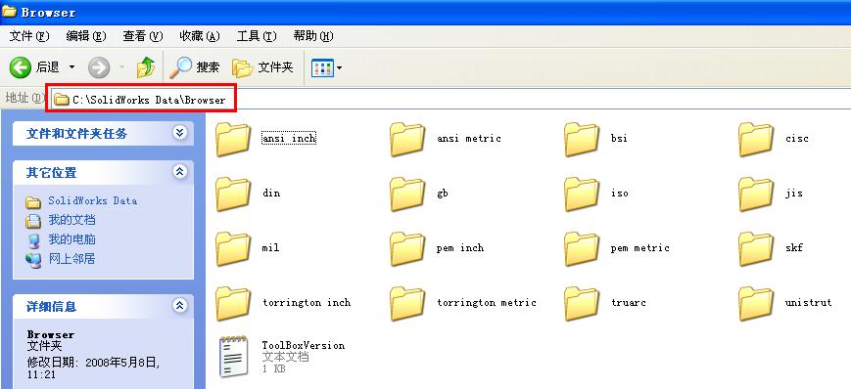This screenshot has height=389, width=851.
Task: Click the Views grid icon
Action: point(322,67)
